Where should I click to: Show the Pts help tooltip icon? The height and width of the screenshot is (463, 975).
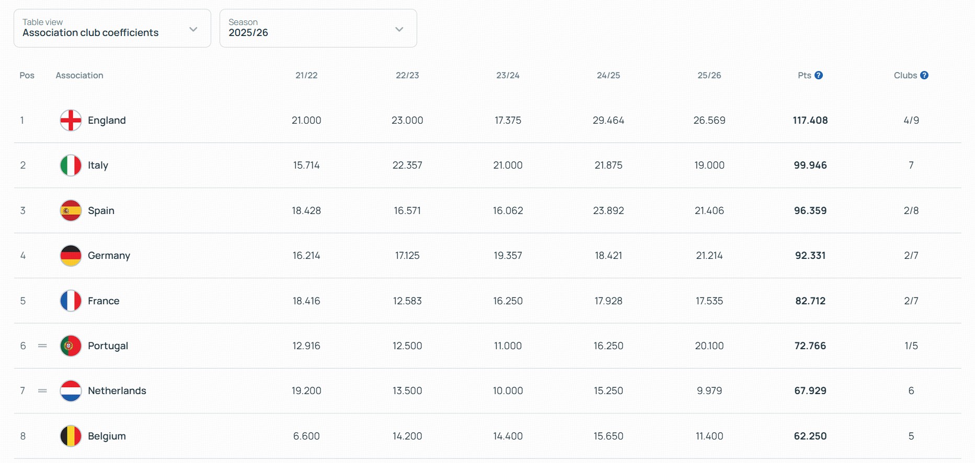(819, 75)
